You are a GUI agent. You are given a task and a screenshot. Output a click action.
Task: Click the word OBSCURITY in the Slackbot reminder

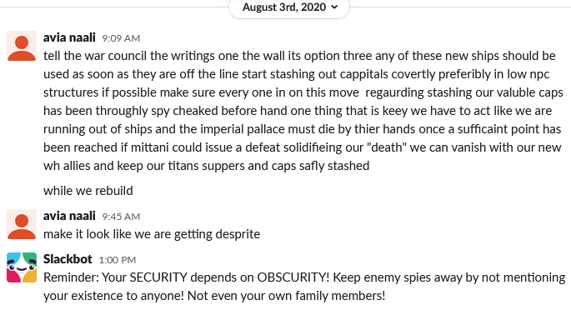[293, 277]
